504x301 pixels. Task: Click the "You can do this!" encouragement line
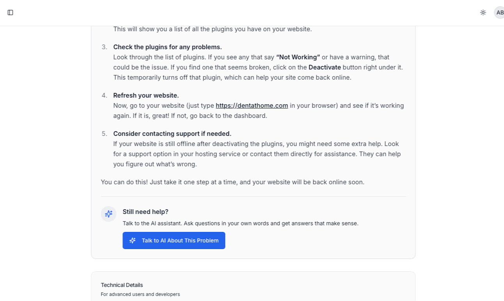(232, 182)
